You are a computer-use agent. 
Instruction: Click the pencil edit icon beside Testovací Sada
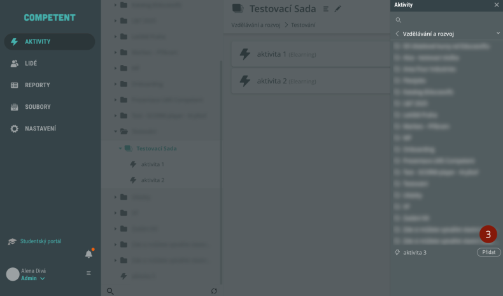338,9
